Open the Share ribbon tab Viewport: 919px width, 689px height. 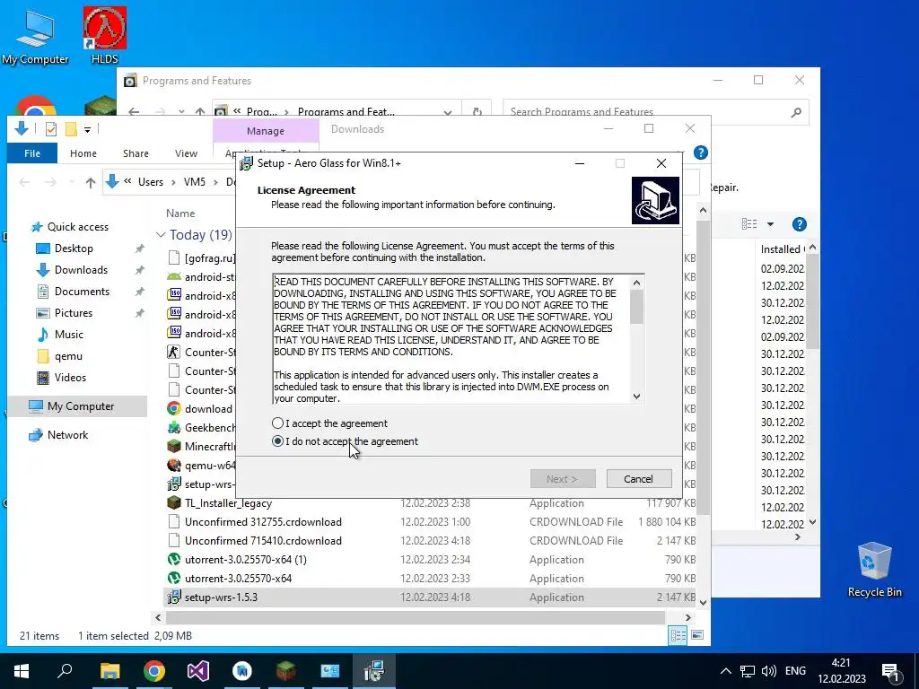coord(136,153)
